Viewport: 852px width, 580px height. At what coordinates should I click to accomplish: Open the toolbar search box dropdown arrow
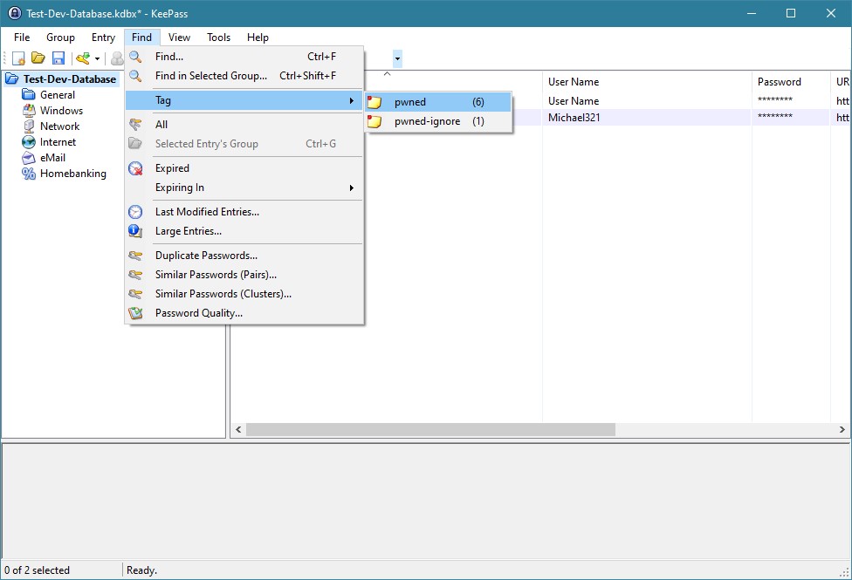tap(397, 58)
